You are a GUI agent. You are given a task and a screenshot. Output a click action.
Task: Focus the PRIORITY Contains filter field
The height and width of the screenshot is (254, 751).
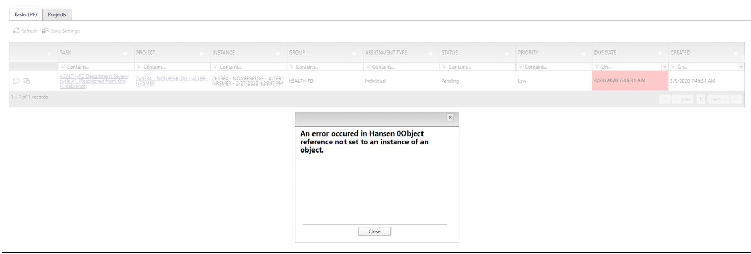pyautogui.click(x=554, y=67)
